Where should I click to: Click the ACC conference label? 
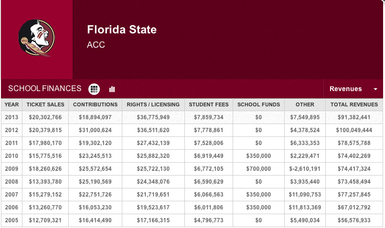(x=96, y=45)
